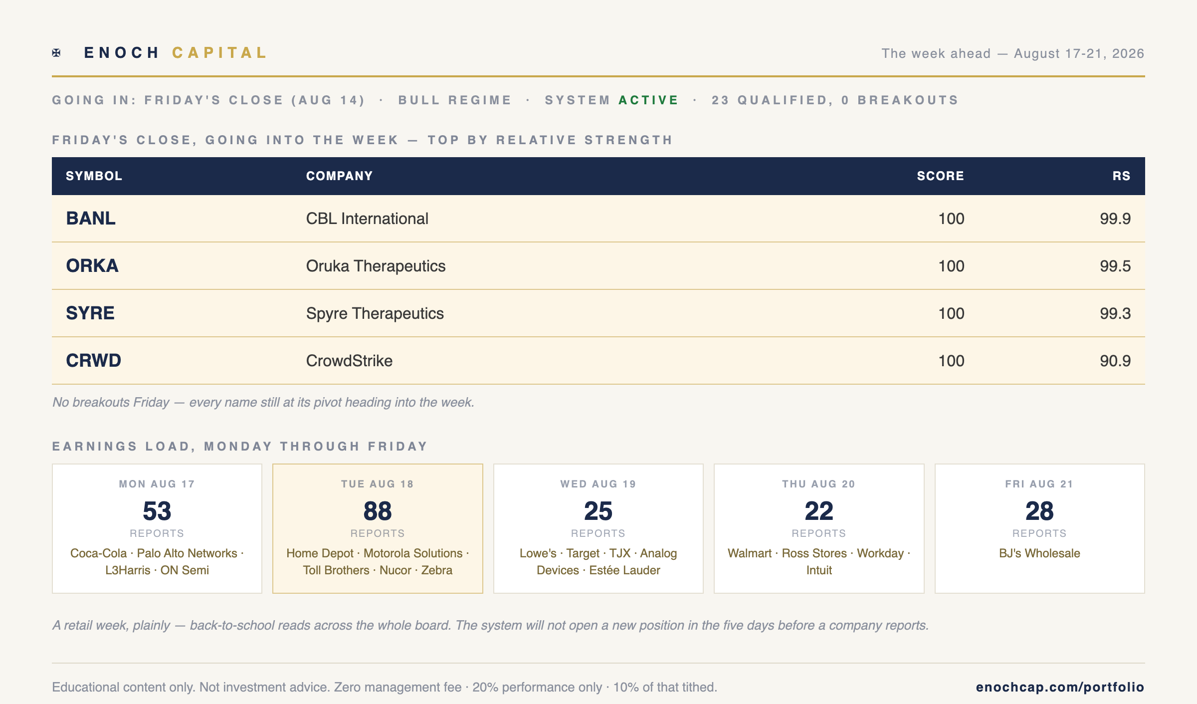1197x704 pixels.
Task: Open the MON AUG 17 earnings card
Action: pos(157,528)
